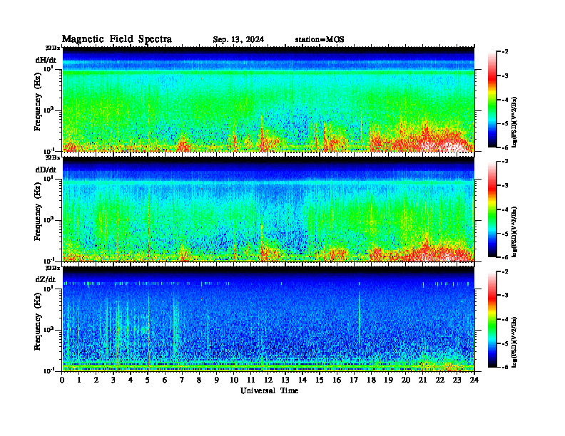Click the '-2' tick of dZ/dt color bar
Viewport: 565px width, 436px height.
[505, 271]
